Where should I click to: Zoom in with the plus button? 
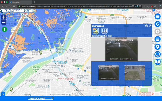pos(4,17)
